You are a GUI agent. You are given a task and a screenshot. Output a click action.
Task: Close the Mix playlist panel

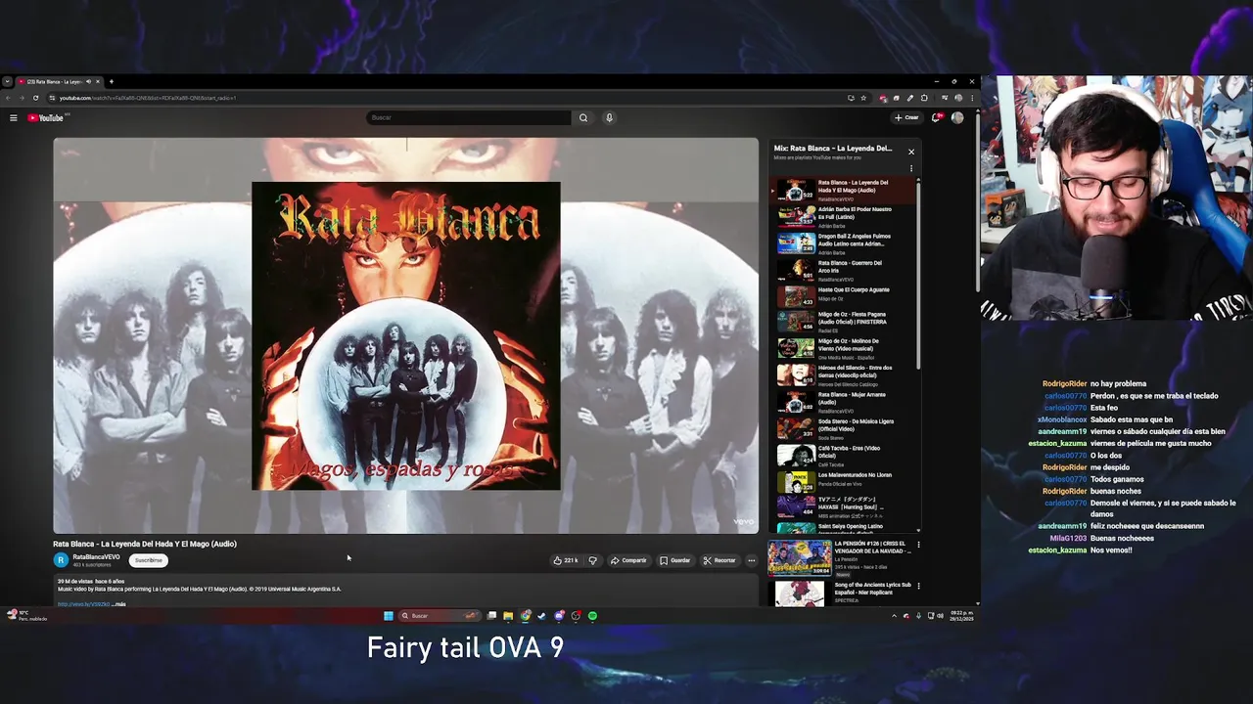tap(911, 152)
